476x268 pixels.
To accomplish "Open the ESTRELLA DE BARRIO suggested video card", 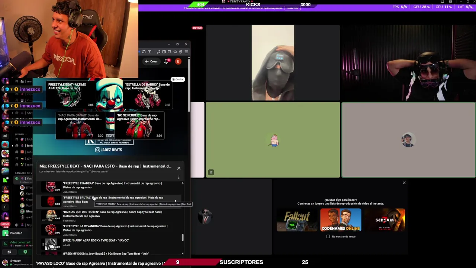I will (148, 95).
